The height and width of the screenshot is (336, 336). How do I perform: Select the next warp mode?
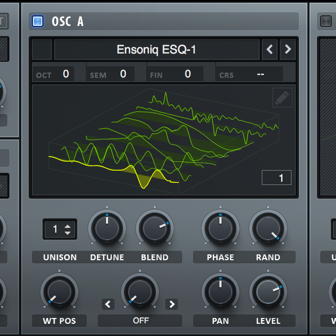tap(172, 304)
